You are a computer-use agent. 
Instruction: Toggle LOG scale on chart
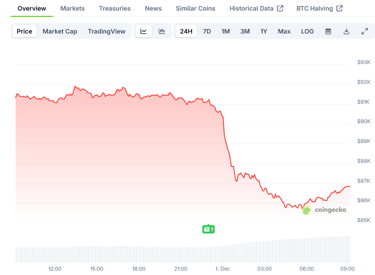307,31
